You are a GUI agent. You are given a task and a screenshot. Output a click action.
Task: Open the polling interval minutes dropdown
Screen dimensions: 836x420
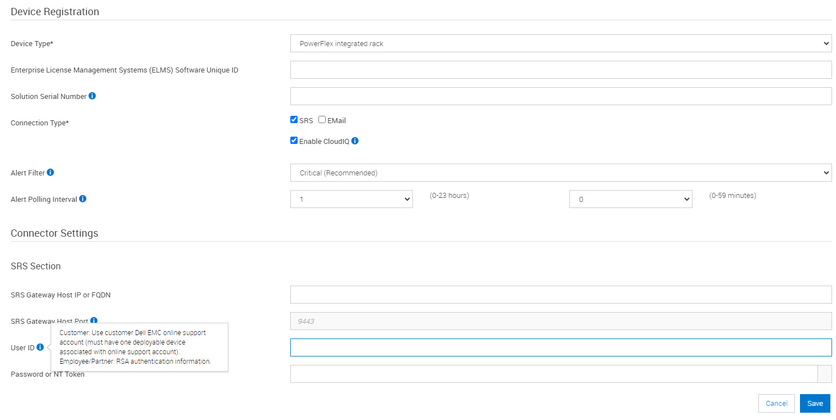point(630,199)
